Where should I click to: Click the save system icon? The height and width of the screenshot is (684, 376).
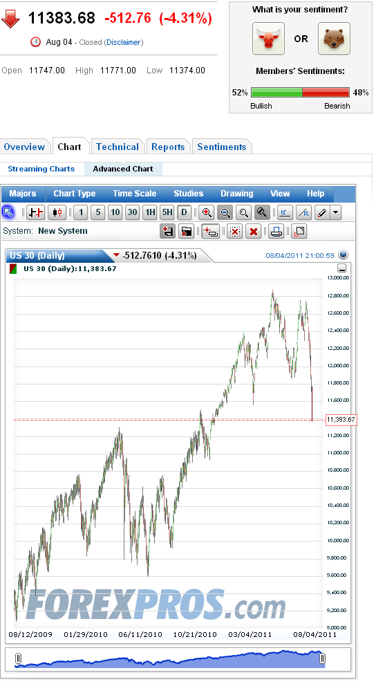[x=167, y=231]
